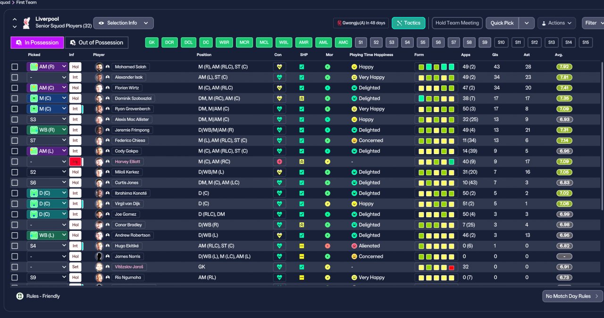
Task: Click Mohamed Salah's condition heart icon
Action: coord(279,67)
